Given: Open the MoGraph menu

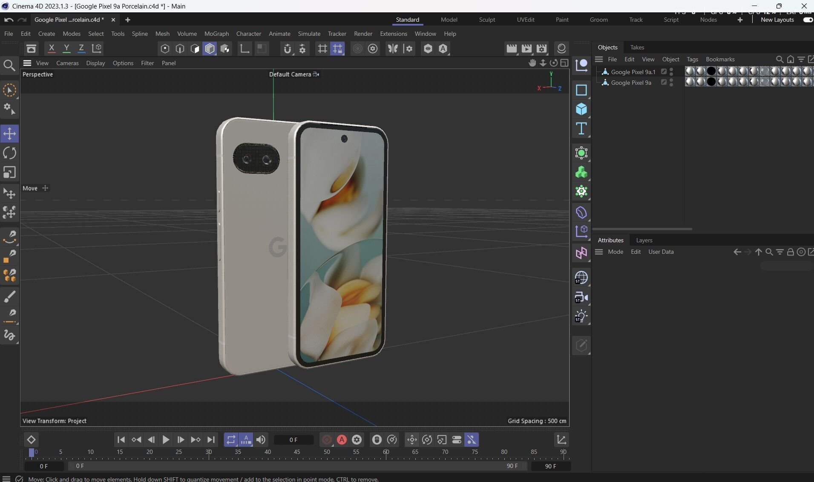Looking at the screenshot, I should pyautogui.click(x=216, y=34).
